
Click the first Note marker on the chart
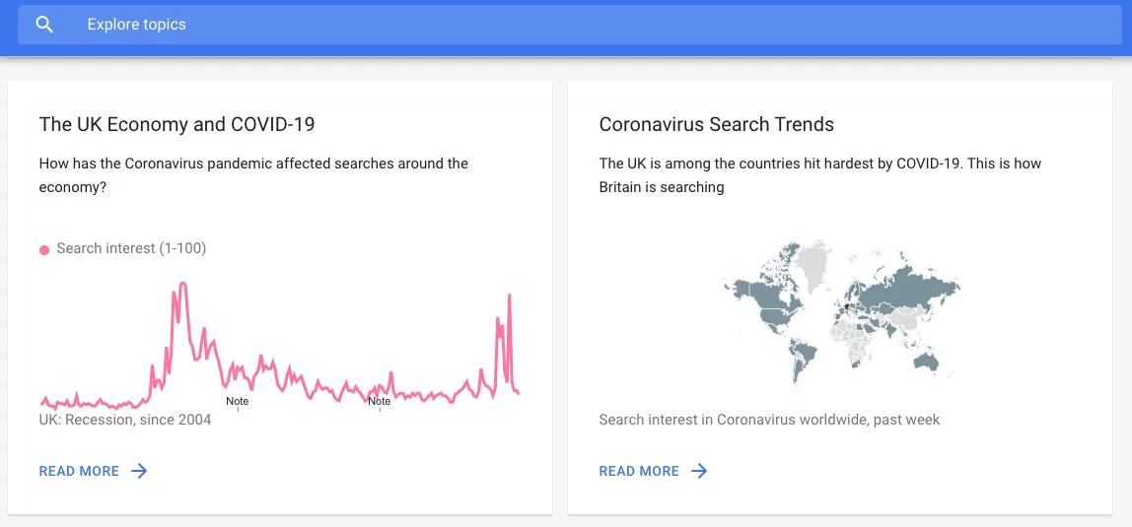[x=238, y=402]
